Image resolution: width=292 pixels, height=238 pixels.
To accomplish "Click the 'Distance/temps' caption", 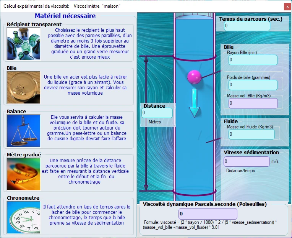I will pyautogui.click(x=240, y=171).
